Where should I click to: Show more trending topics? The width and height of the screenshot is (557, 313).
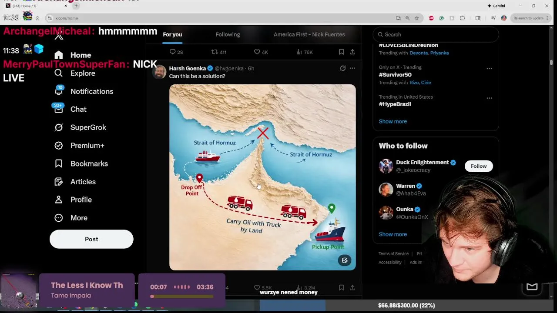tap(393, 121)
